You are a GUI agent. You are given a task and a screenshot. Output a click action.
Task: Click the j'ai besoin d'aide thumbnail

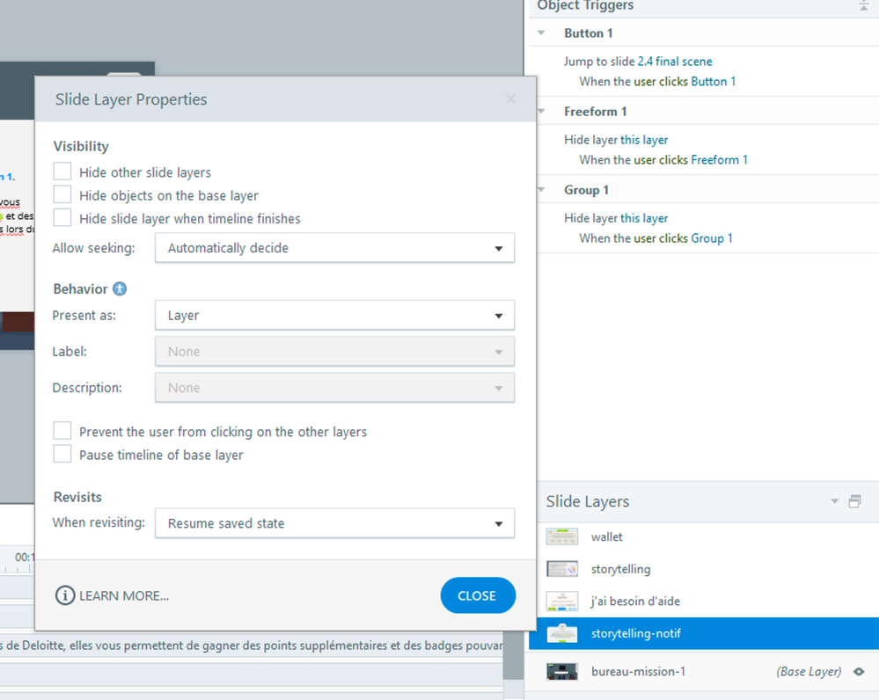coord(562,601)
